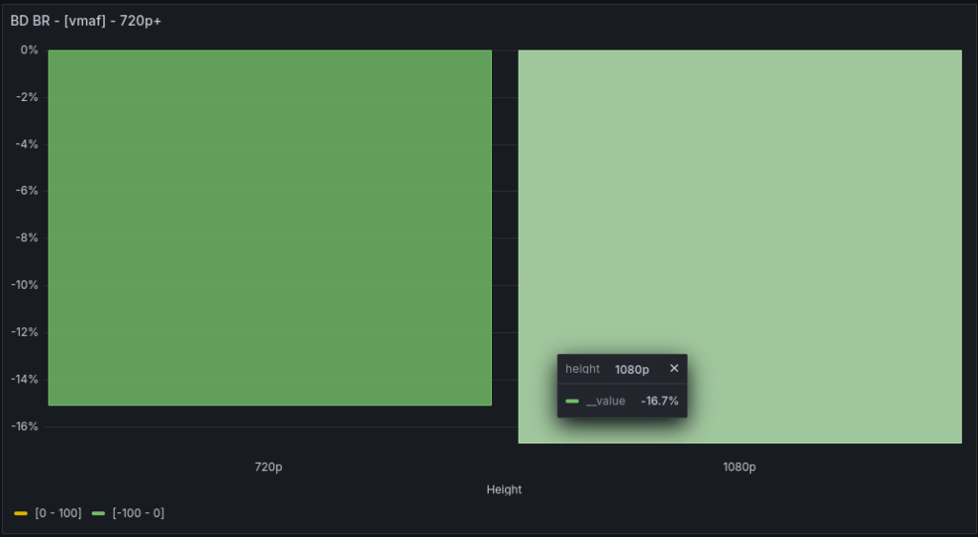The width and height of the screenshot is (978, 537).
Task: Open the BD BR - [vmaf] panel title menu
Action: coord(86,20)
